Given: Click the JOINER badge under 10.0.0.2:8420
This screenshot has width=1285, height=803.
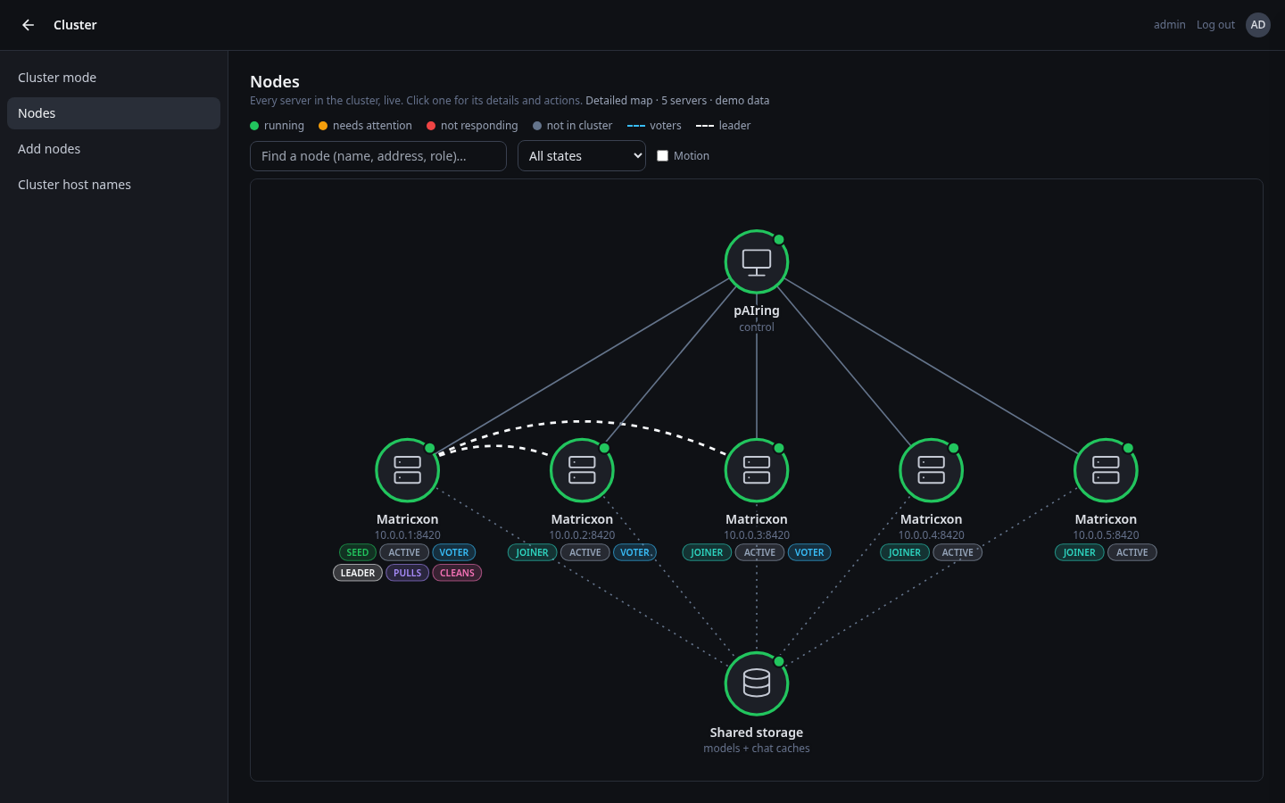Looking at the screenshot, I should [x=533, y=552].
